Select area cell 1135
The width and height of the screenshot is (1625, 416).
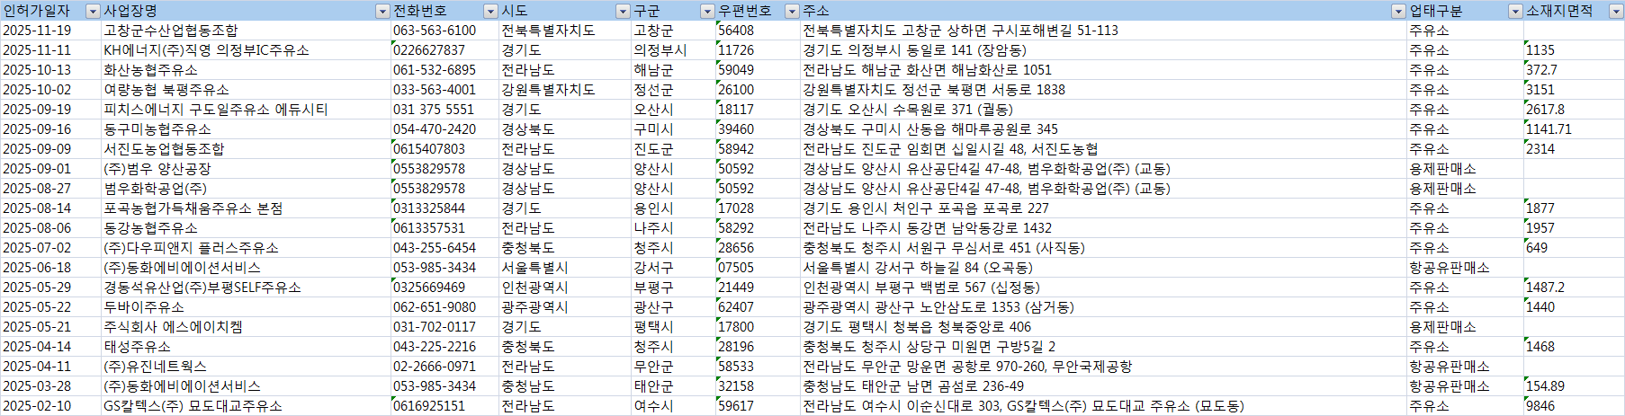point(1574,50)
